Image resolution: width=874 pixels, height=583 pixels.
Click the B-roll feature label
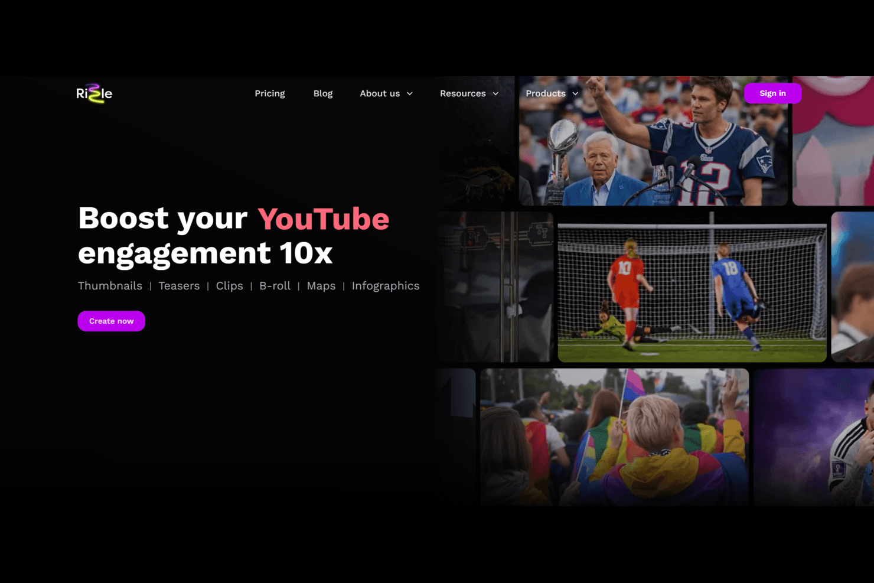tap(275, 286)
